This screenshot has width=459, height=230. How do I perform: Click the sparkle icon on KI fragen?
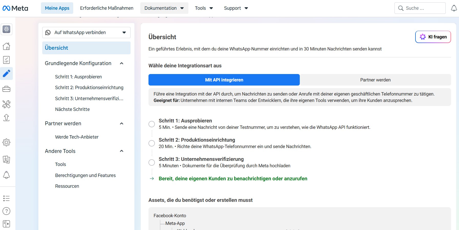423,37
